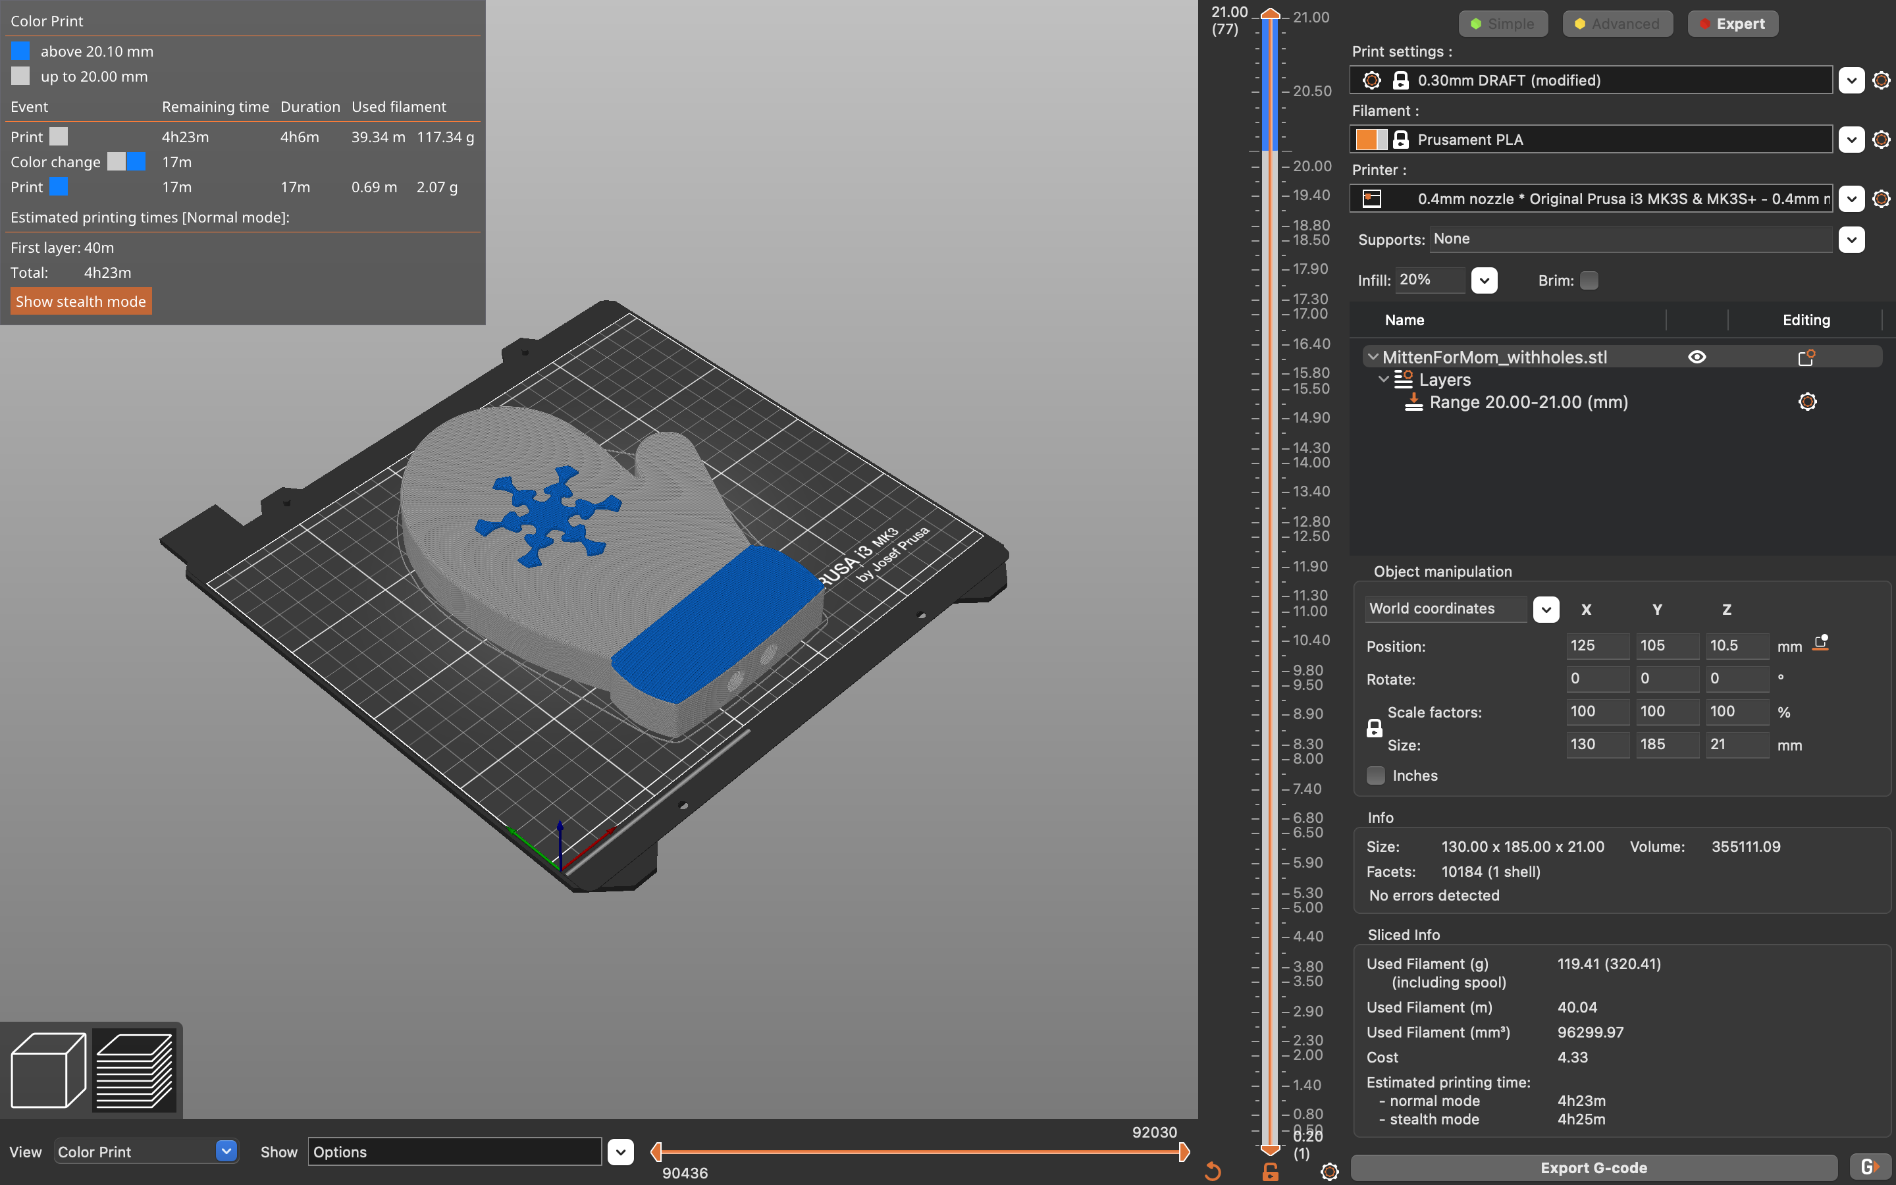
Task: Open print settings edit gear icon
Action: click(x=1880, y=80)
